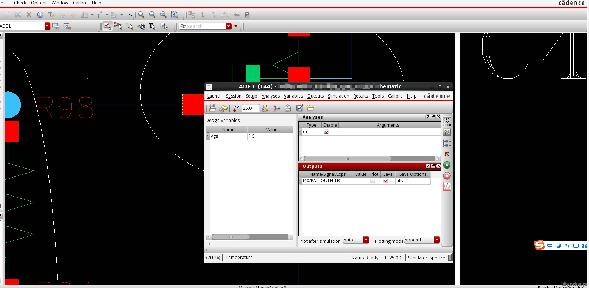Click the temperature field showing 25.0
589x288 pixels.
(250, 108)
